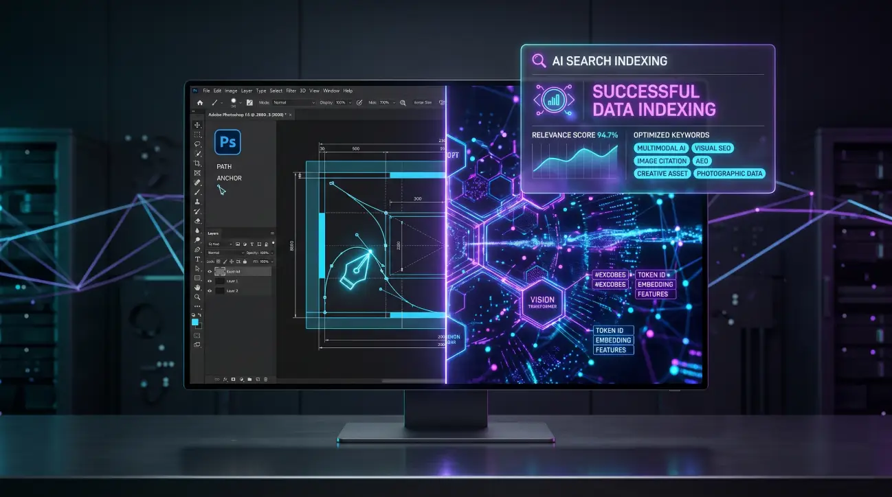
Task: Click the cyan foreground color swatch
Action: pyautogui.click(x=195, y=322)
